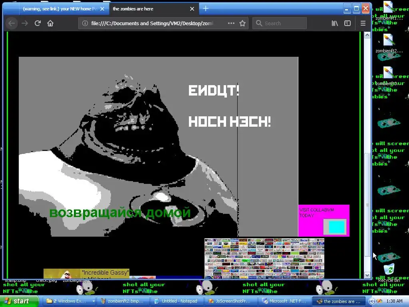Viewport: 409px width, 307px height.
Task: Open '2 Windows Ex...' taskbar group
Action: [69, 301]
